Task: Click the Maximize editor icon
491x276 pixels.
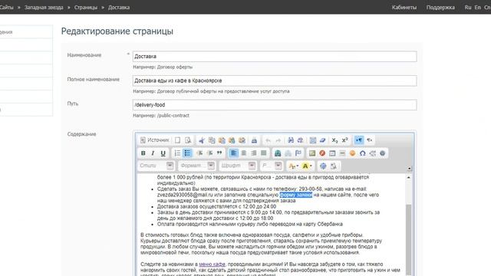Action: coord(323,166)
